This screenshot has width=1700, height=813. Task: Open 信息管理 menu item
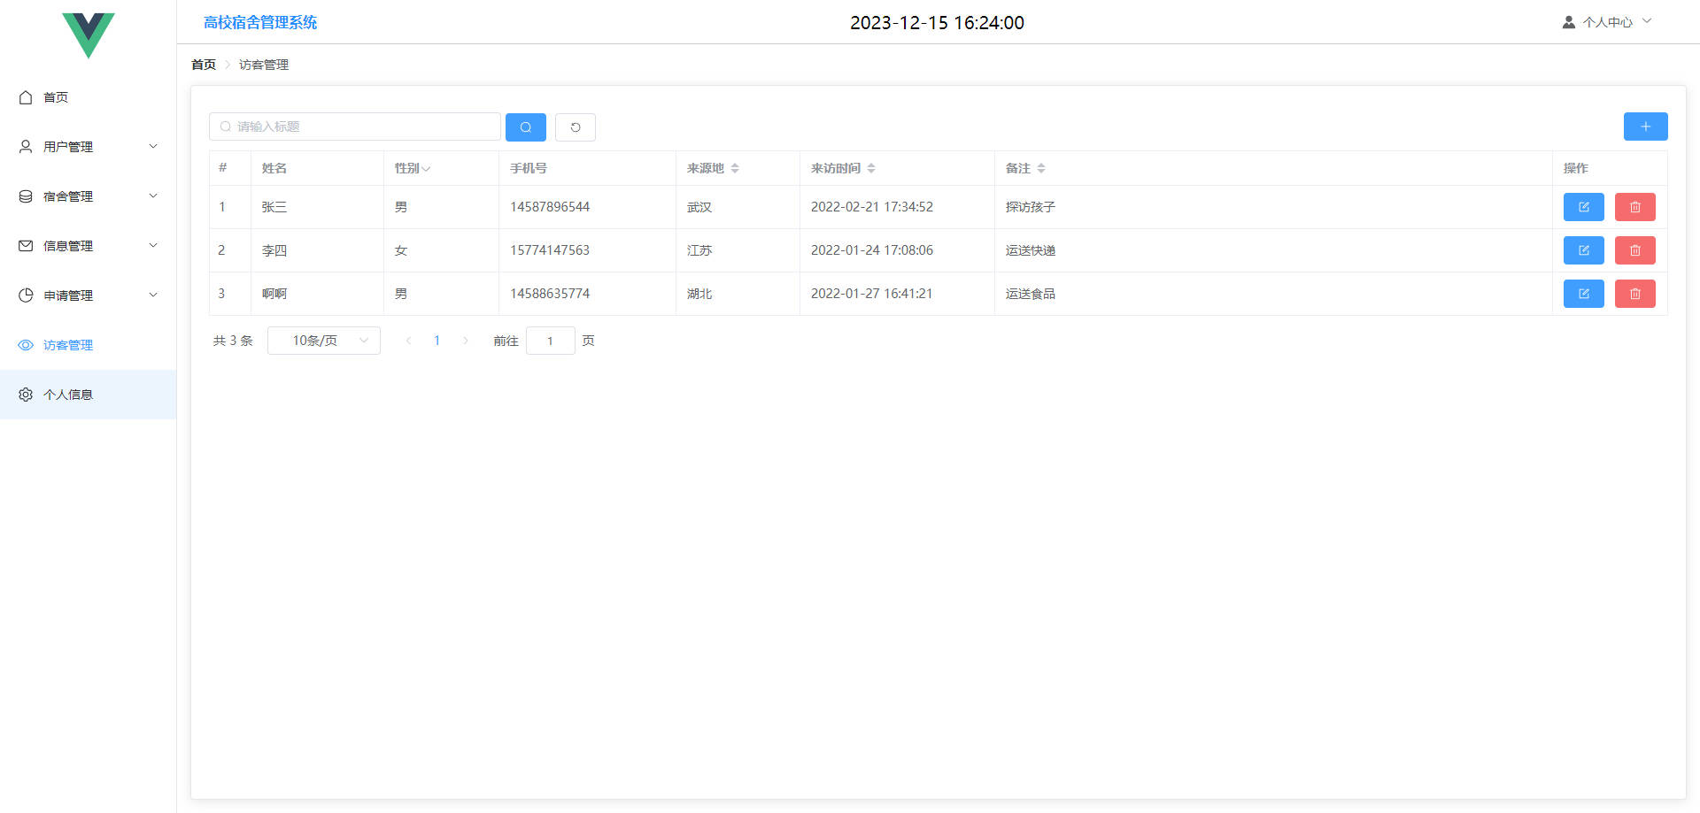(x=89, y=246)
